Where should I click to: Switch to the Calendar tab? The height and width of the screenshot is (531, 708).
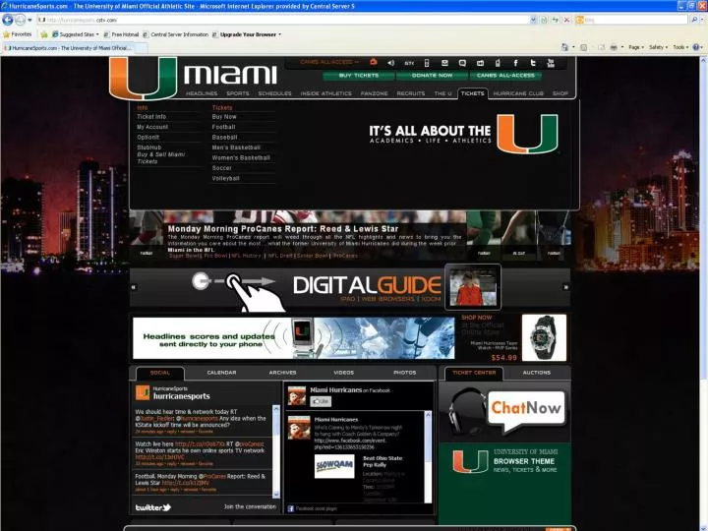221,373
